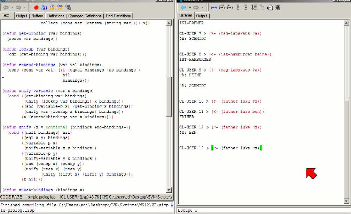Click the '(t nil)))' line in unify
Screen dimensions: 351x214
click(x=32, y=179)
